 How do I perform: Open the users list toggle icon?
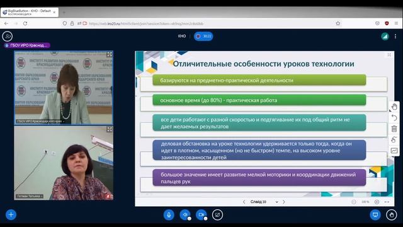(8, 37)
